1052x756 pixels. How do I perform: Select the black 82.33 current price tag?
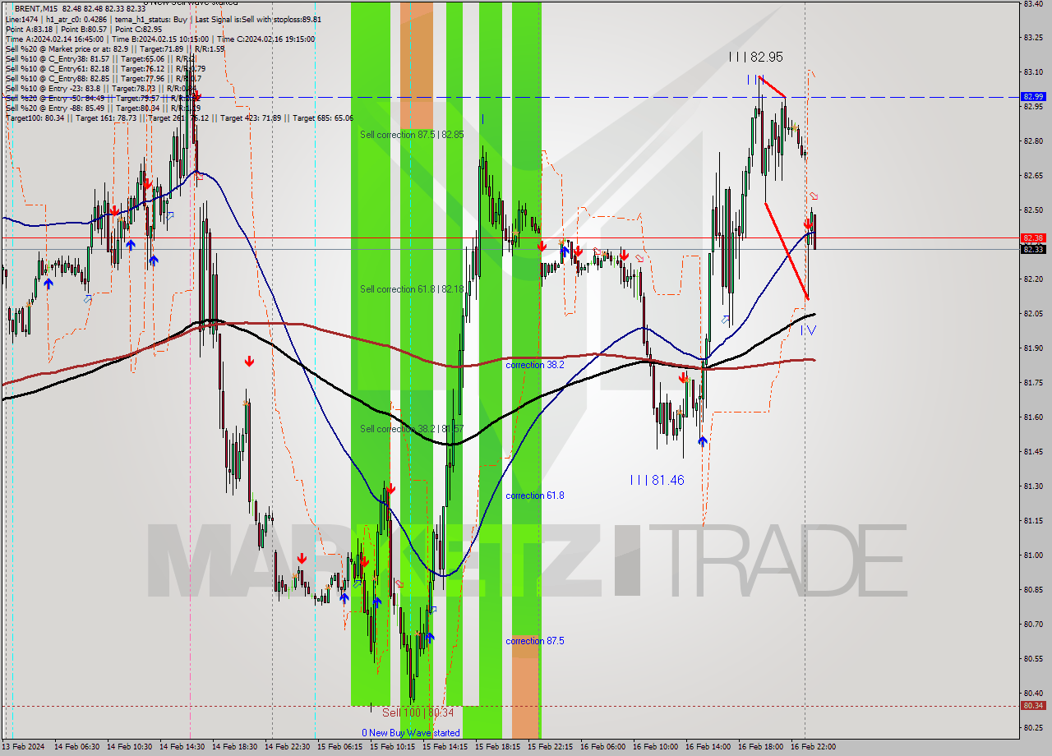point(1033,250)
